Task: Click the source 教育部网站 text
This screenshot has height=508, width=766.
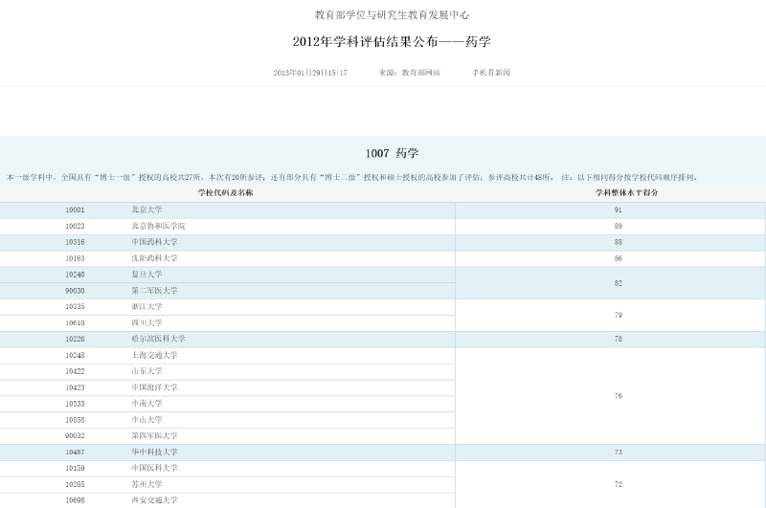Action: click(x=420, y=73)
